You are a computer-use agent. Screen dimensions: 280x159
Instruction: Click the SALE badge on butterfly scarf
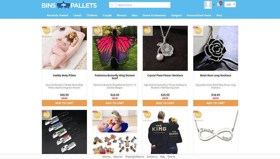click(97, 31)
